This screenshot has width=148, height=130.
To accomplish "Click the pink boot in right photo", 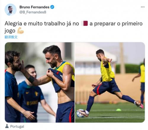I will (139, 105).
